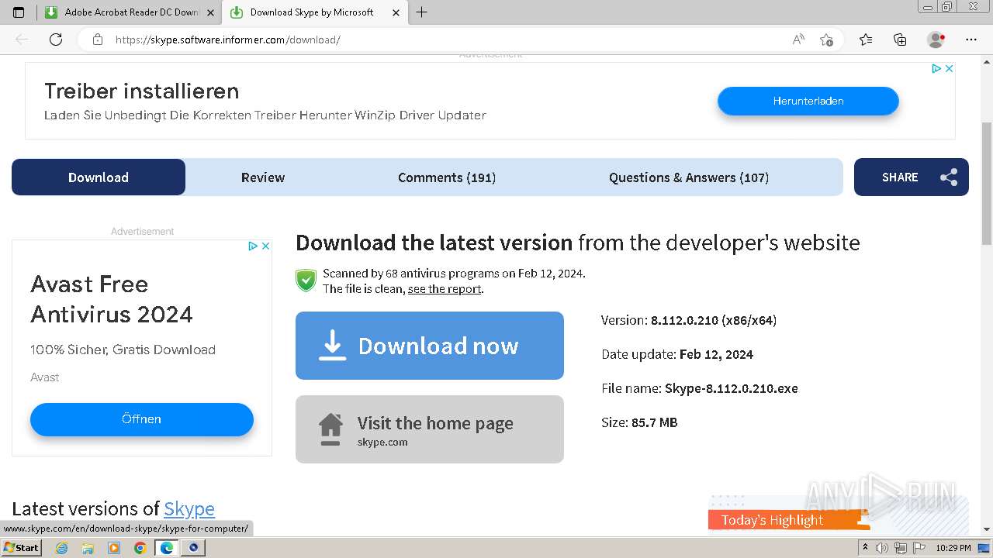Viewport: 993px width, 558px height.
Task: Show hidden system tray icons
Action: [x=865, y=548]
